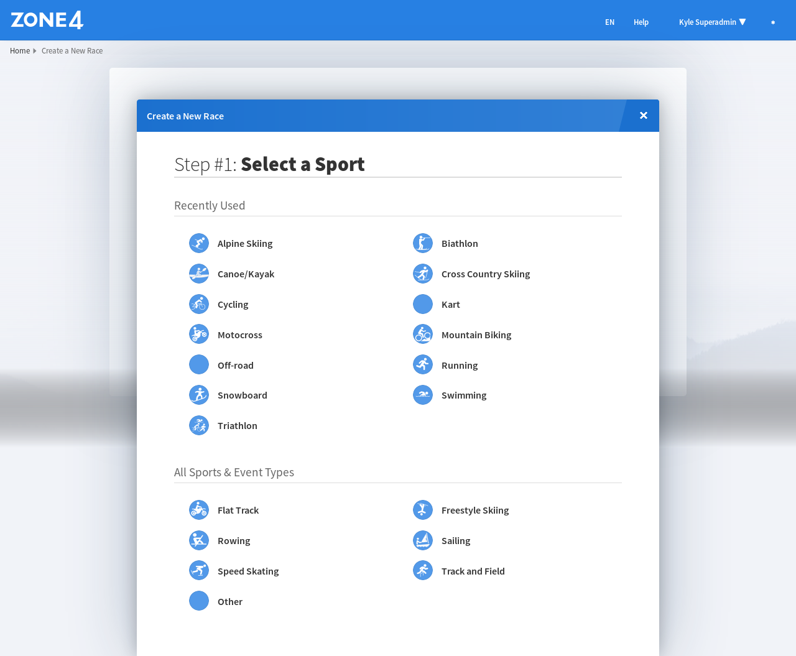The width and height of the screenshot is (796, 656).
Task: Select the Swimming icon
Action: (x=423, y=395)
